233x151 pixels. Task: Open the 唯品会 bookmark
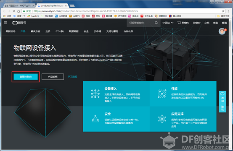point(133,16)
